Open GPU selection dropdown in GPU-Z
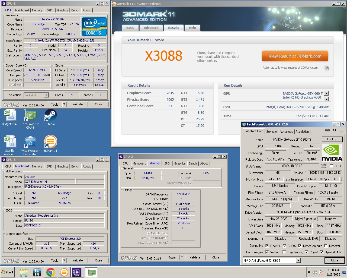Screen dimensions: 347x278 (298, 260)
